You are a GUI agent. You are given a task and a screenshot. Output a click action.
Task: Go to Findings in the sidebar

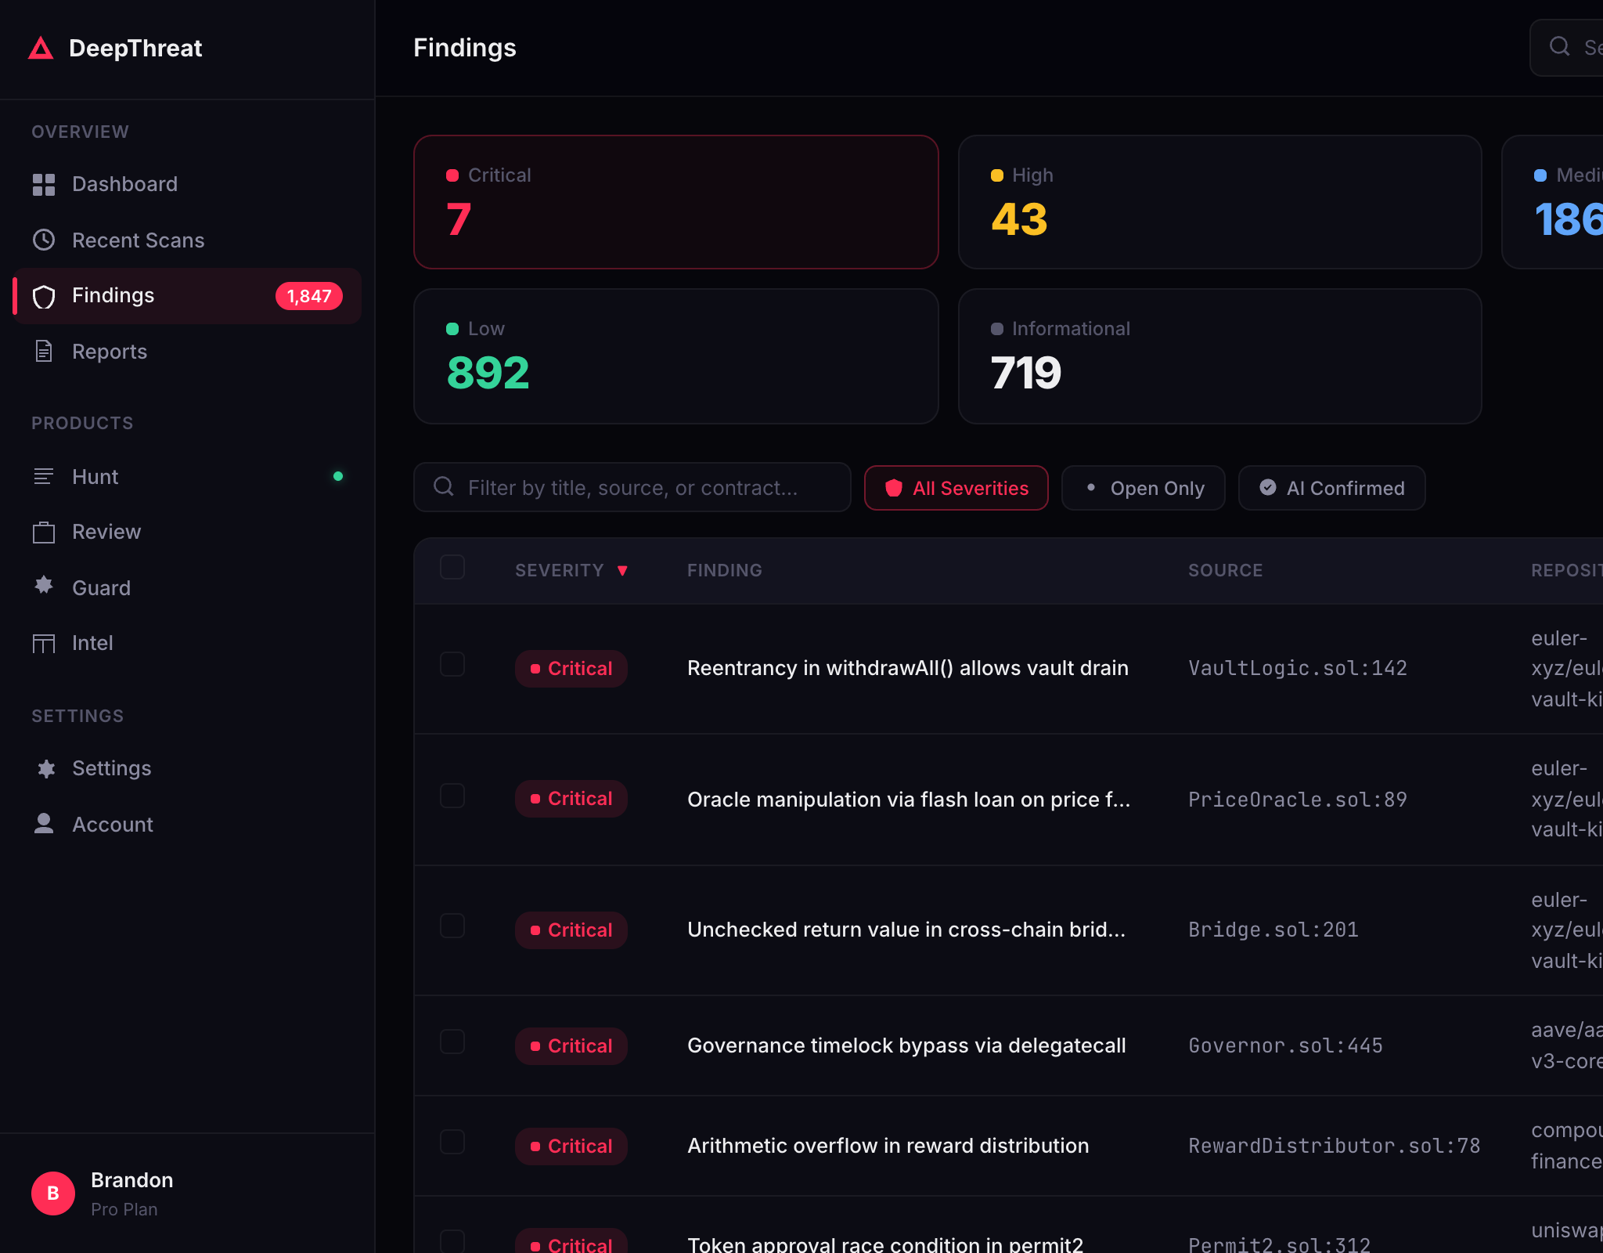coord(113,296)
